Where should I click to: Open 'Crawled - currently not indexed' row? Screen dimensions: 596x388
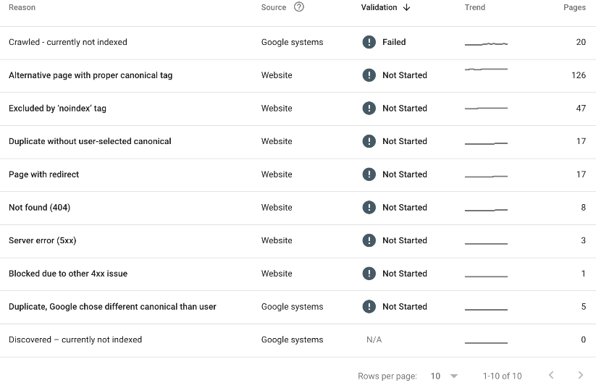[68, 42]
